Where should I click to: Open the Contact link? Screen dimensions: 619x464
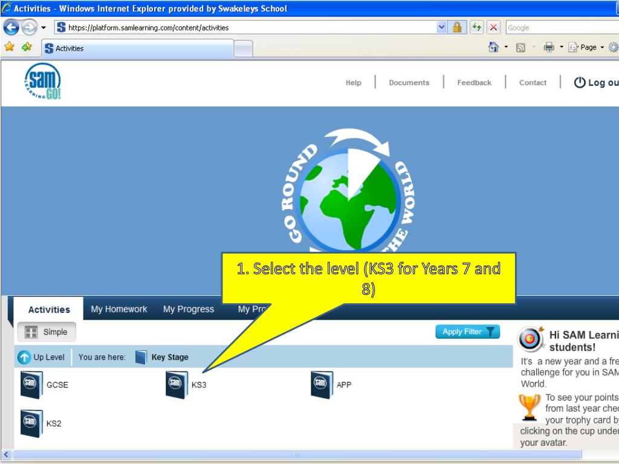coord(533,82)
